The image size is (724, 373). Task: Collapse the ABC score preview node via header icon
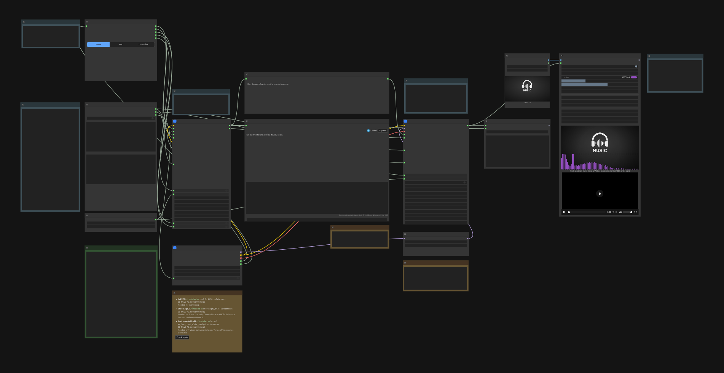tap(247, 121)
